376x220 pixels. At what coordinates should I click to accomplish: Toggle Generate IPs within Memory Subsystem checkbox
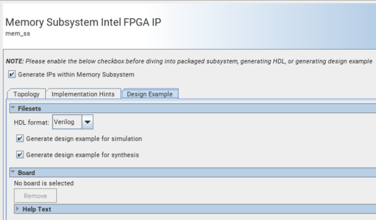pos(12,75)
